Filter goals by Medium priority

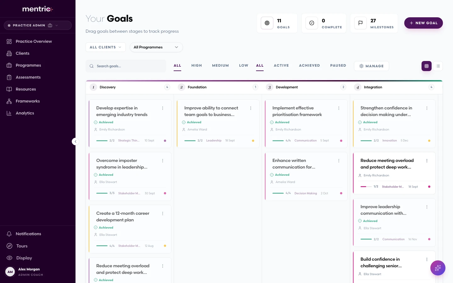coord(220,65)
